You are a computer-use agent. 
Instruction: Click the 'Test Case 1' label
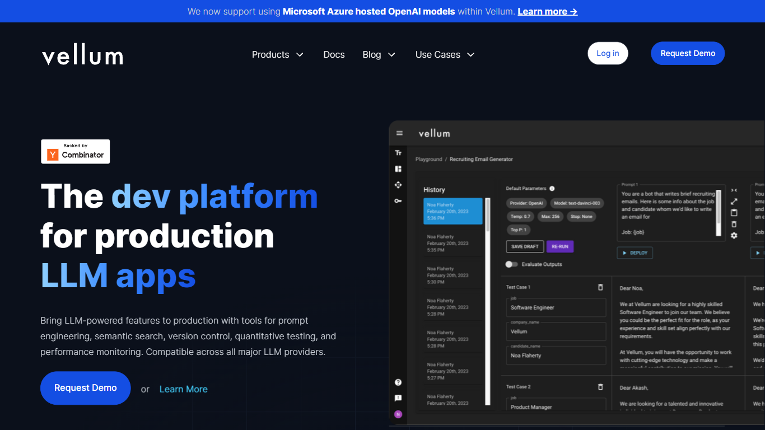coord(518,287)
